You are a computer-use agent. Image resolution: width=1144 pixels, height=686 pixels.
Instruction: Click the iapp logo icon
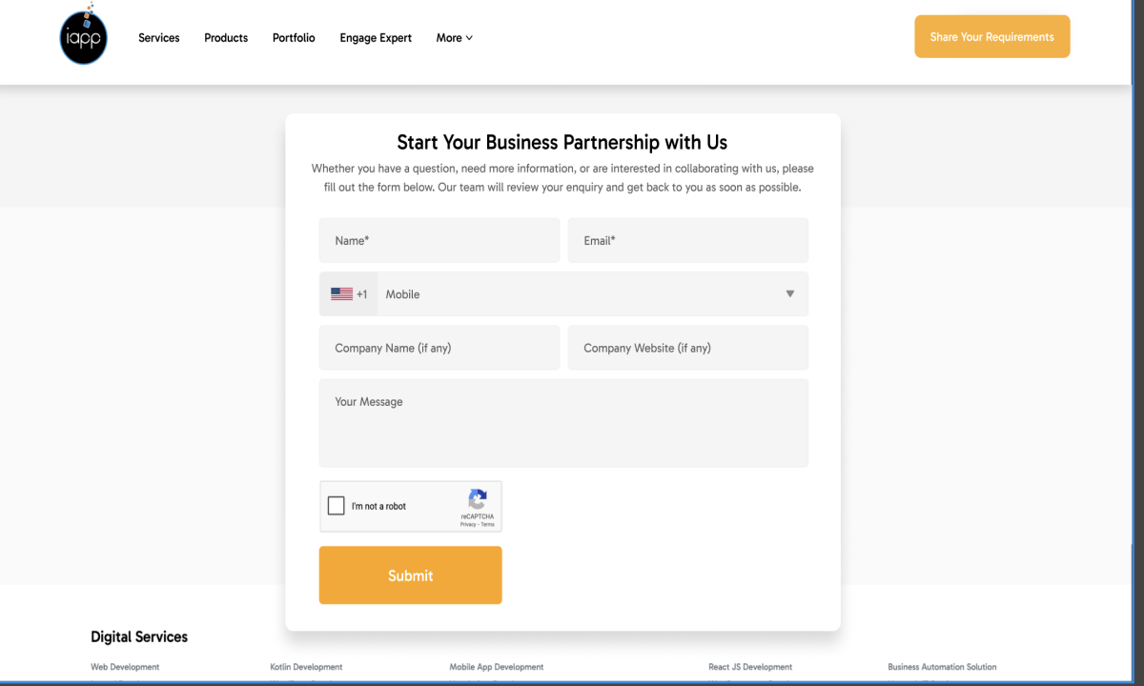(x=84, y=39)
